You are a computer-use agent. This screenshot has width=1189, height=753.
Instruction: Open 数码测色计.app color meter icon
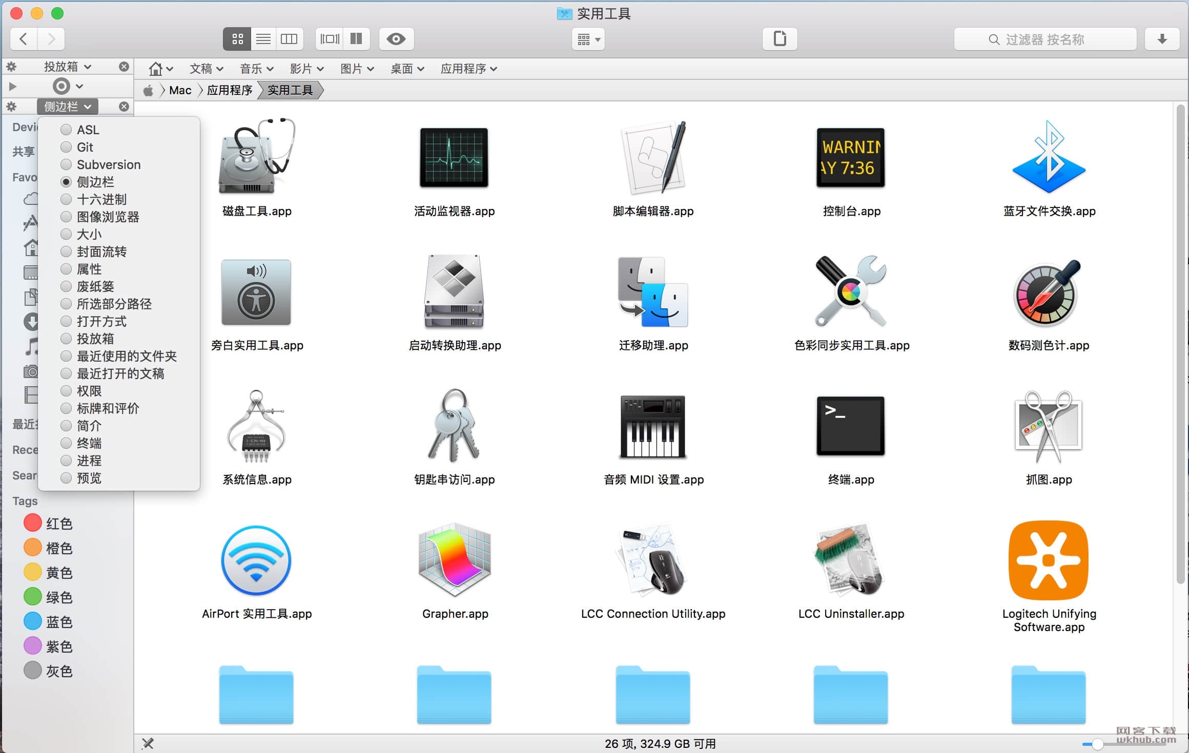click(x=1048, y=293)
